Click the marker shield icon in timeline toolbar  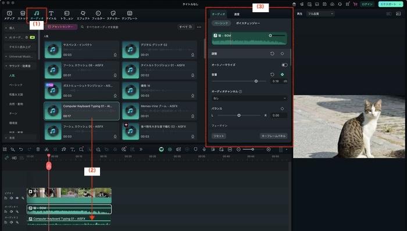click(195, 149)
